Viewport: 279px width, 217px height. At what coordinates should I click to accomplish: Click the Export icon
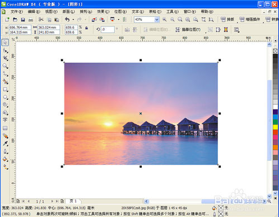tap(102, 20)
